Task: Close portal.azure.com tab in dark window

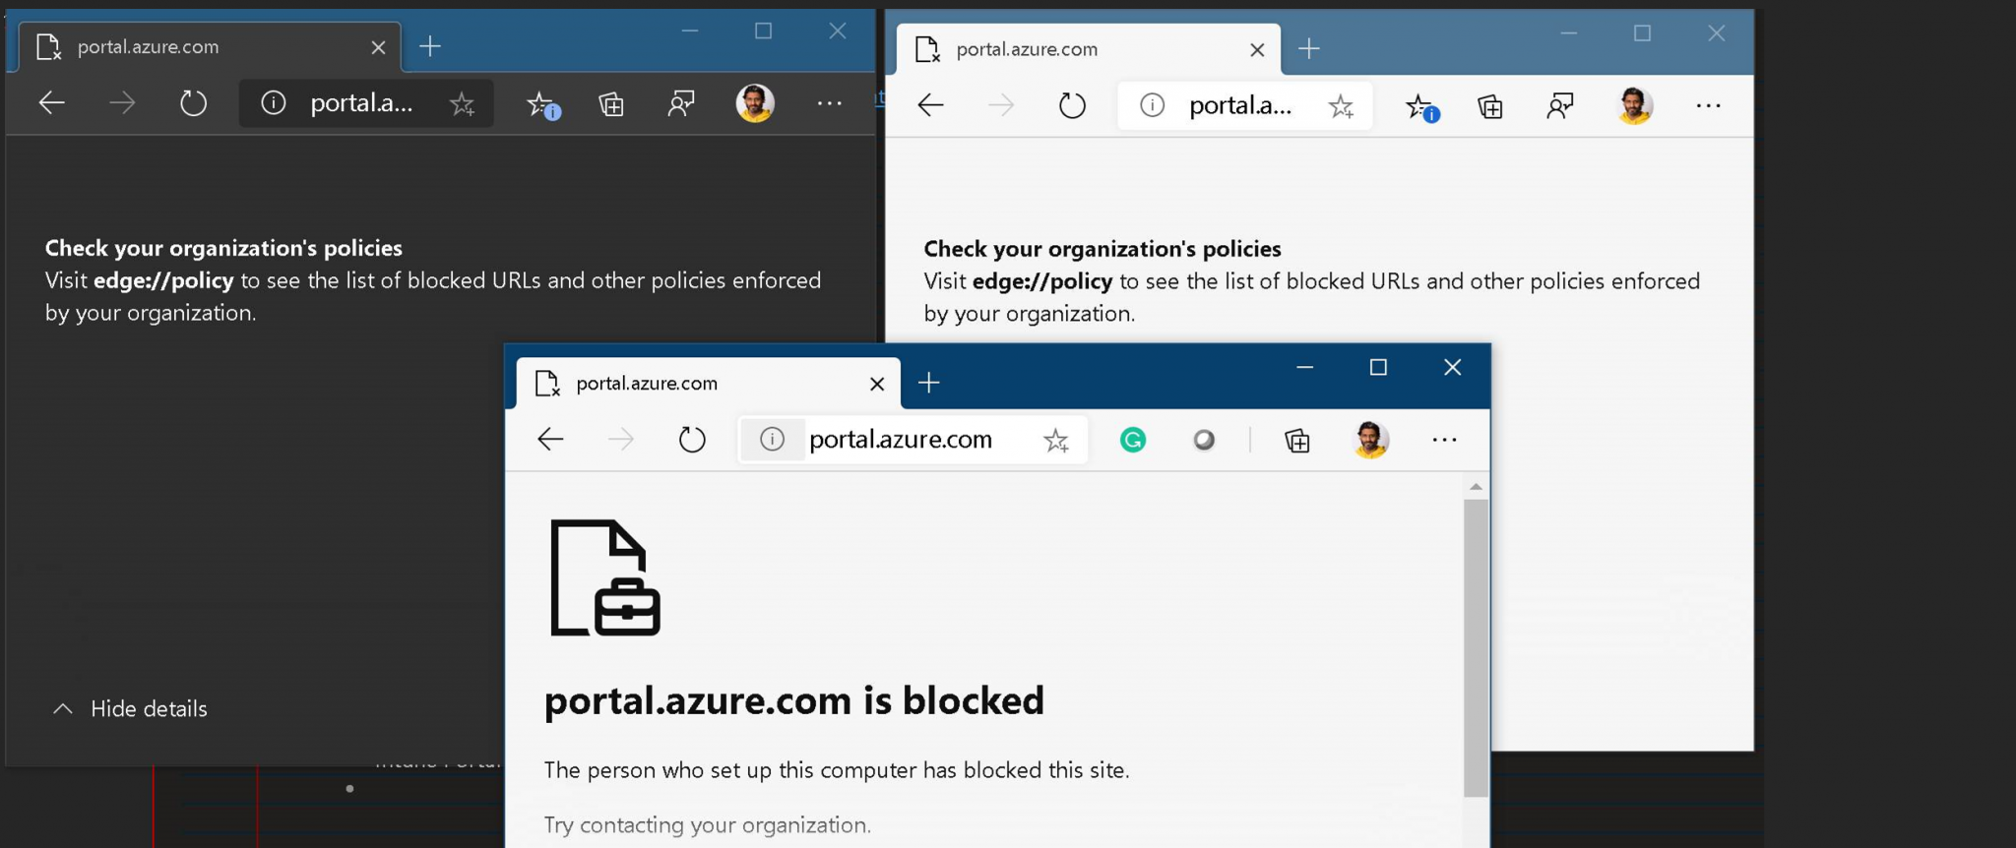Action: click(378, 47)
